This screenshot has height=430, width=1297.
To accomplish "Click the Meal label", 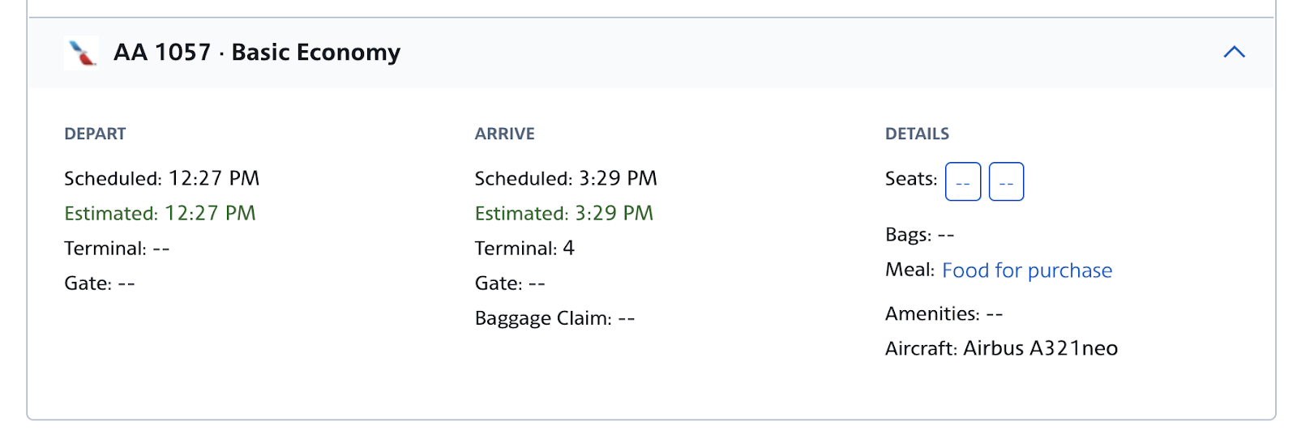I will [910, 270].
